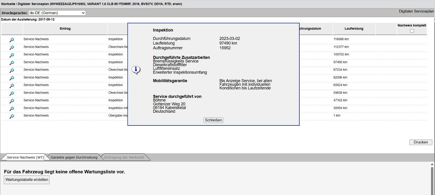Viewport: 435px width, 195px height.
Task: View details of the 109752 km service
Action: 12,55
